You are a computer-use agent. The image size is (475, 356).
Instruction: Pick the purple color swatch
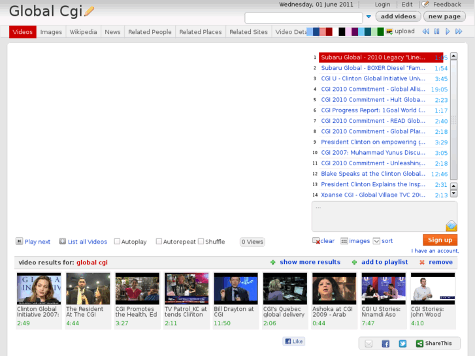355,31
